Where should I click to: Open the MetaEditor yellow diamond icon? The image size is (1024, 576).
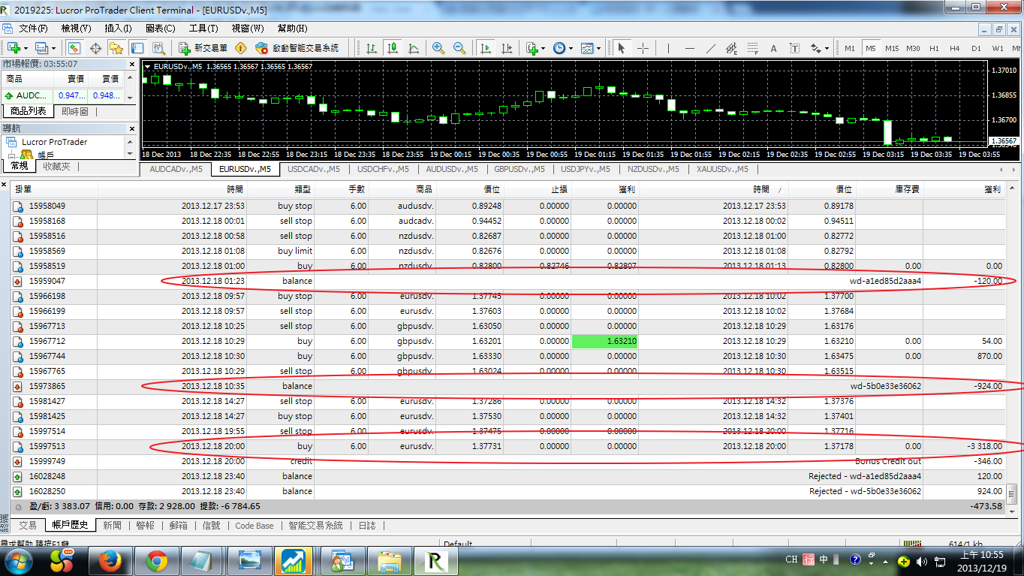click(240, 48)
